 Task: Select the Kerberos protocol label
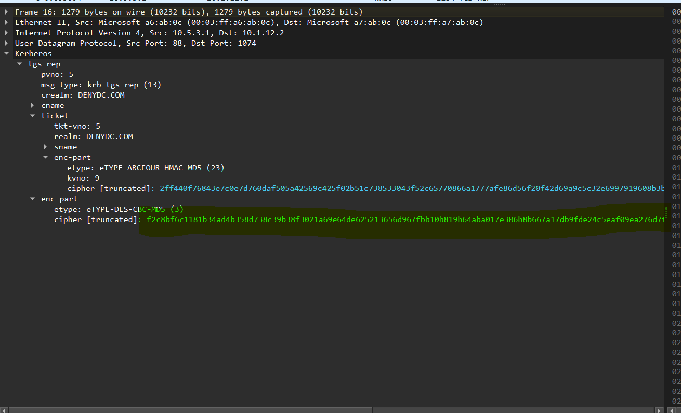(33, 53)
